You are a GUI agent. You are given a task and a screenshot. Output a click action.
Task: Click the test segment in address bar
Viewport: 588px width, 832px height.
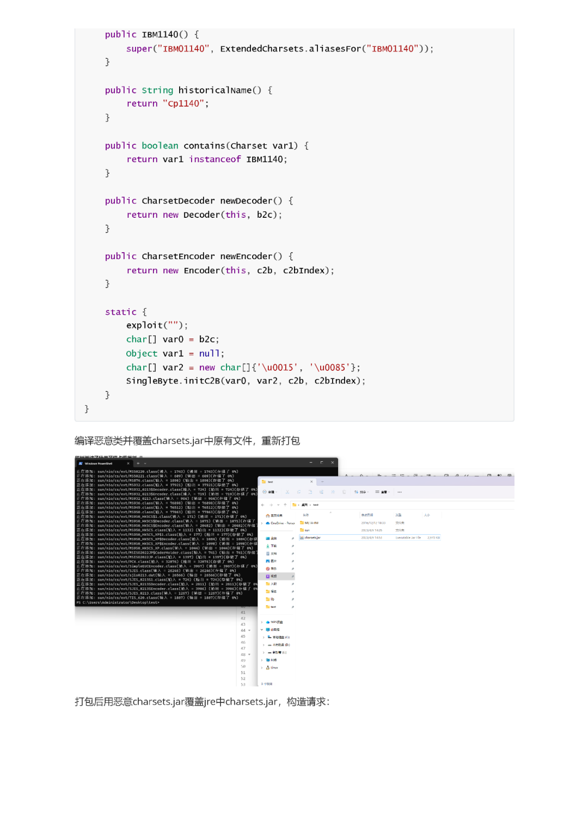click(316, 505)
